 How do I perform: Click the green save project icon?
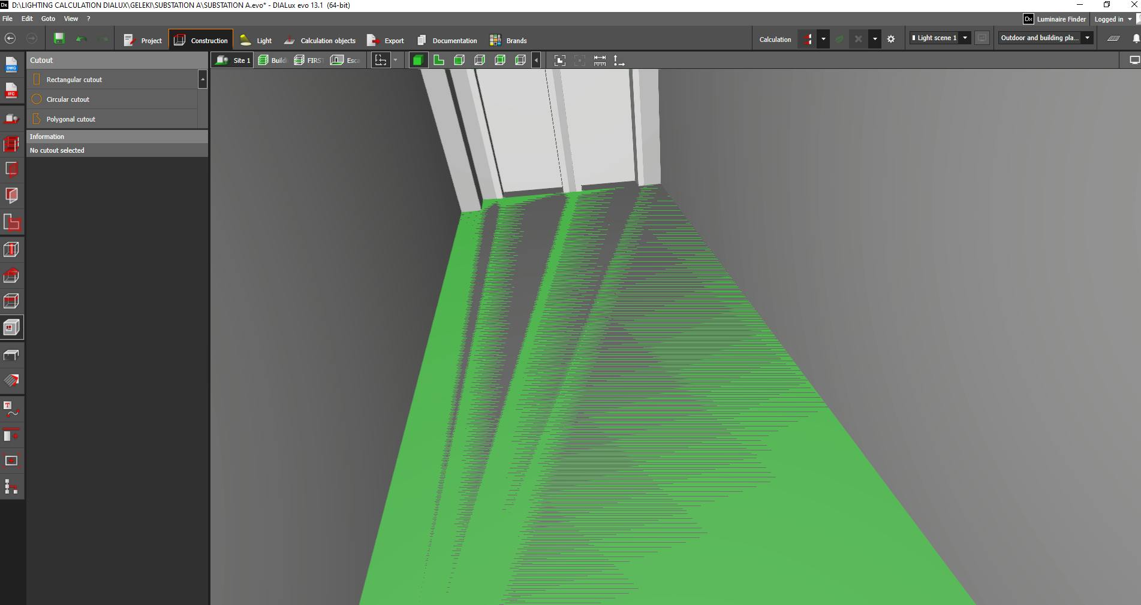(x=59, y=39)
